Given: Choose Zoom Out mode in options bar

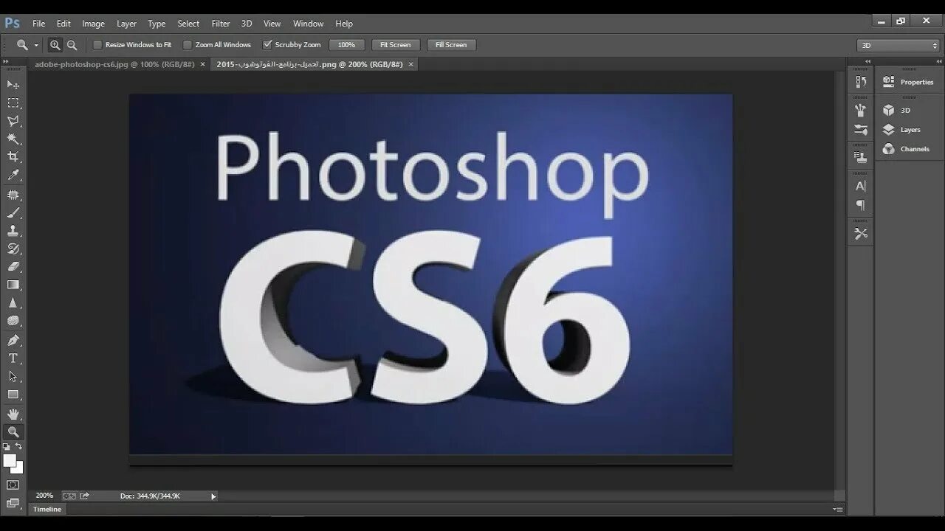Looking at the screenshot, I should tap(72, 45).
